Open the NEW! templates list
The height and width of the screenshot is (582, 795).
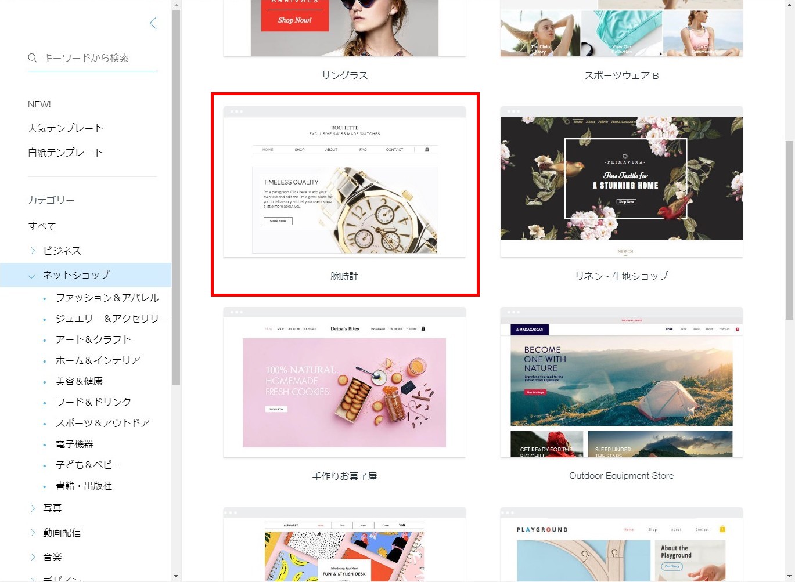39,104
